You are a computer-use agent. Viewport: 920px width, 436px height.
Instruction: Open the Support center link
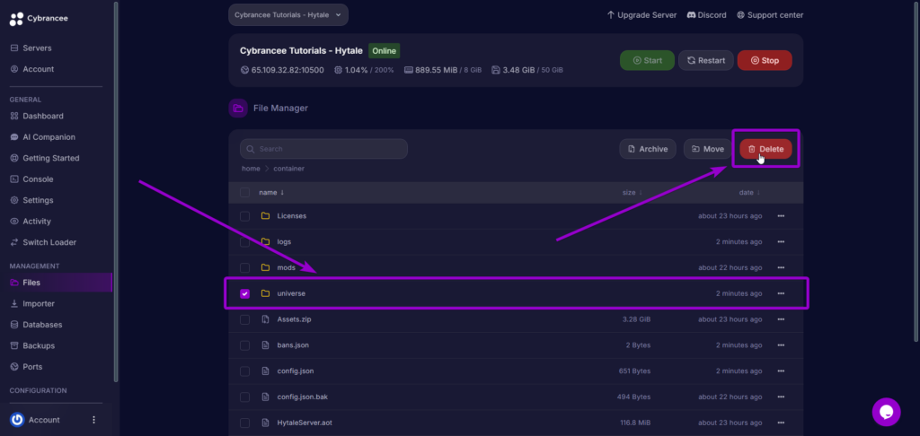pos(769,14)
